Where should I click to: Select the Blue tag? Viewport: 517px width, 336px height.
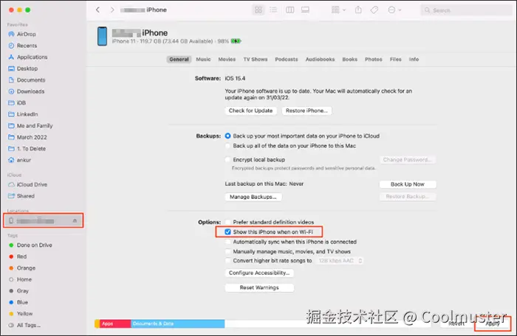click(x=18, y=302)
